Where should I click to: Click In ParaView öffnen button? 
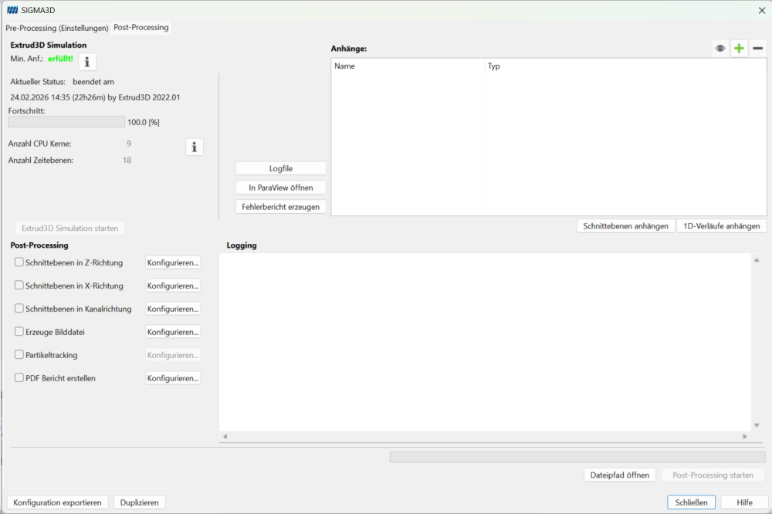click(281, 188)
